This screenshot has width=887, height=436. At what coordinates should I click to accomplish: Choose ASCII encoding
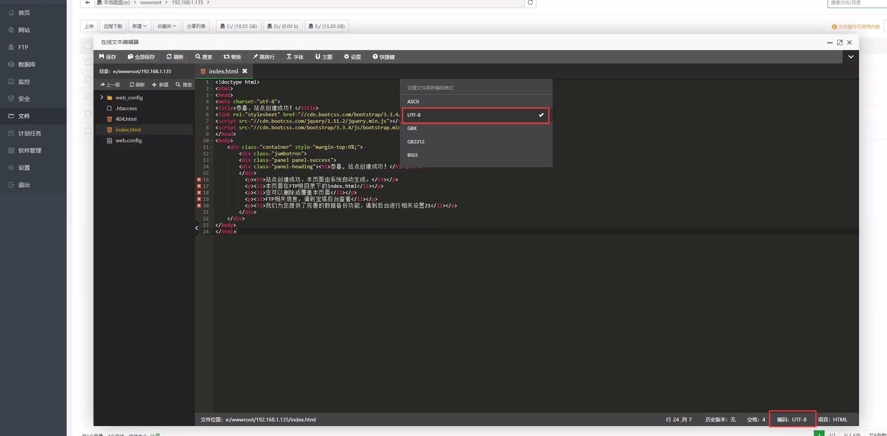point(476,101)
